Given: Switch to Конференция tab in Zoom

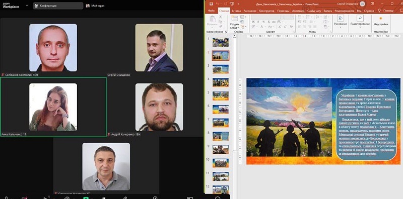Looking at the screenshot, I should click(58, 6).
